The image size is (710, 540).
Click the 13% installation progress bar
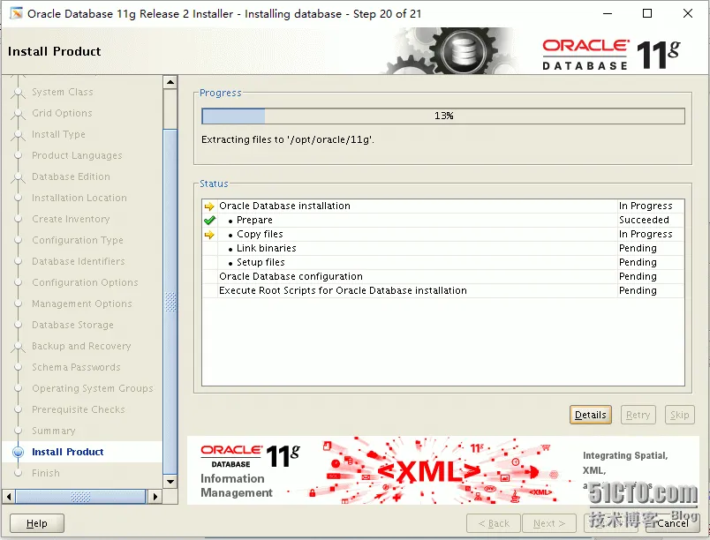pyautogui.click(x=443, y=116)
